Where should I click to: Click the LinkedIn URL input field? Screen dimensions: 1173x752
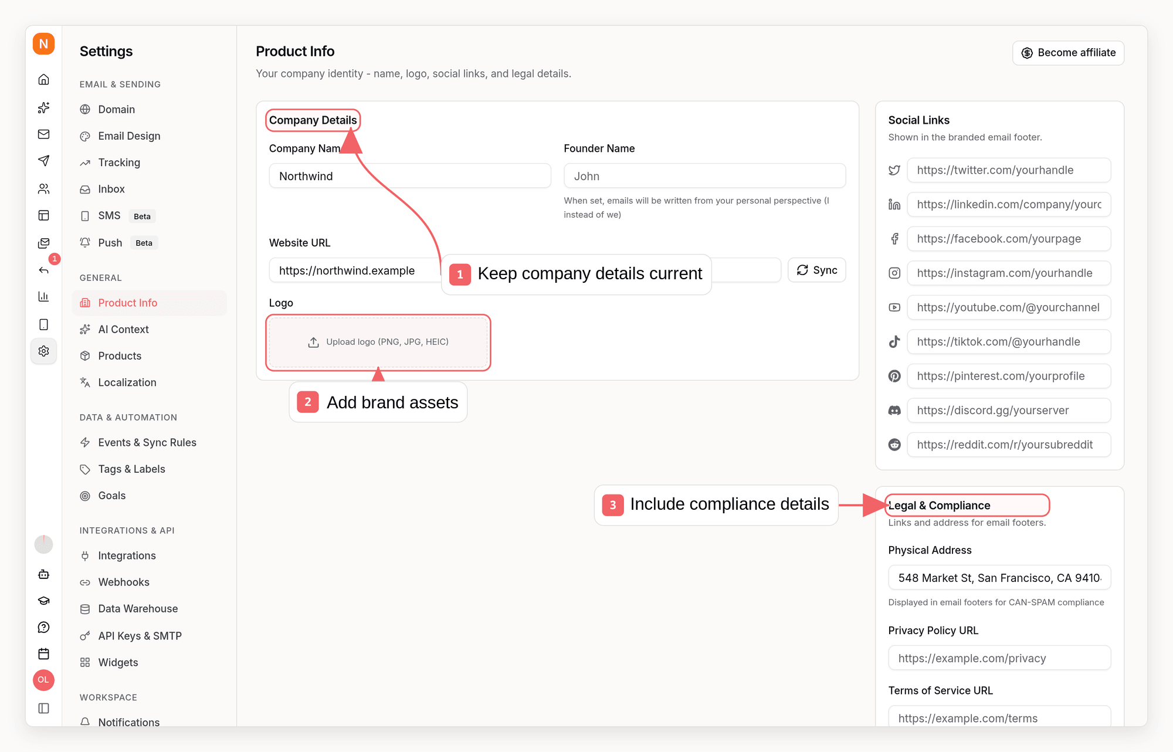[1009, 204]
